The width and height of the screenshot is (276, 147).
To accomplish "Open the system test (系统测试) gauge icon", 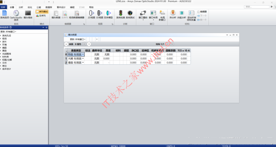I will 130,13.
